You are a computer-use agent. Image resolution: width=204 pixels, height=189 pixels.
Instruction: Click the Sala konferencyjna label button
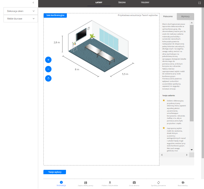pyautogui.click(x=55, y=15)
